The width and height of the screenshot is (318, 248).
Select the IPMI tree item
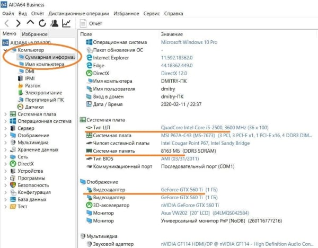tap(30, 78)
